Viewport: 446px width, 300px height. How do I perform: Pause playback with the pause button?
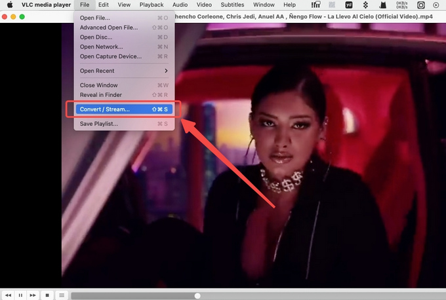pos(20,295)
